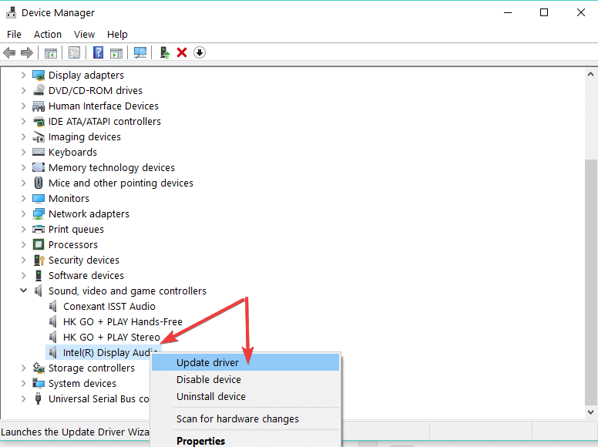This screenshot has width=598, height=447.
Task: Click the DVD/CD-ROM drives disc icon
Action: pos(38,90)
